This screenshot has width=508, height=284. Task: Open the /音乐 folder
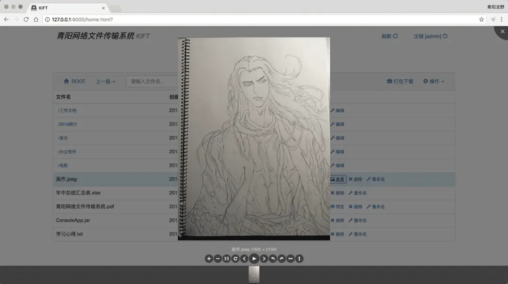coord(63,138)
